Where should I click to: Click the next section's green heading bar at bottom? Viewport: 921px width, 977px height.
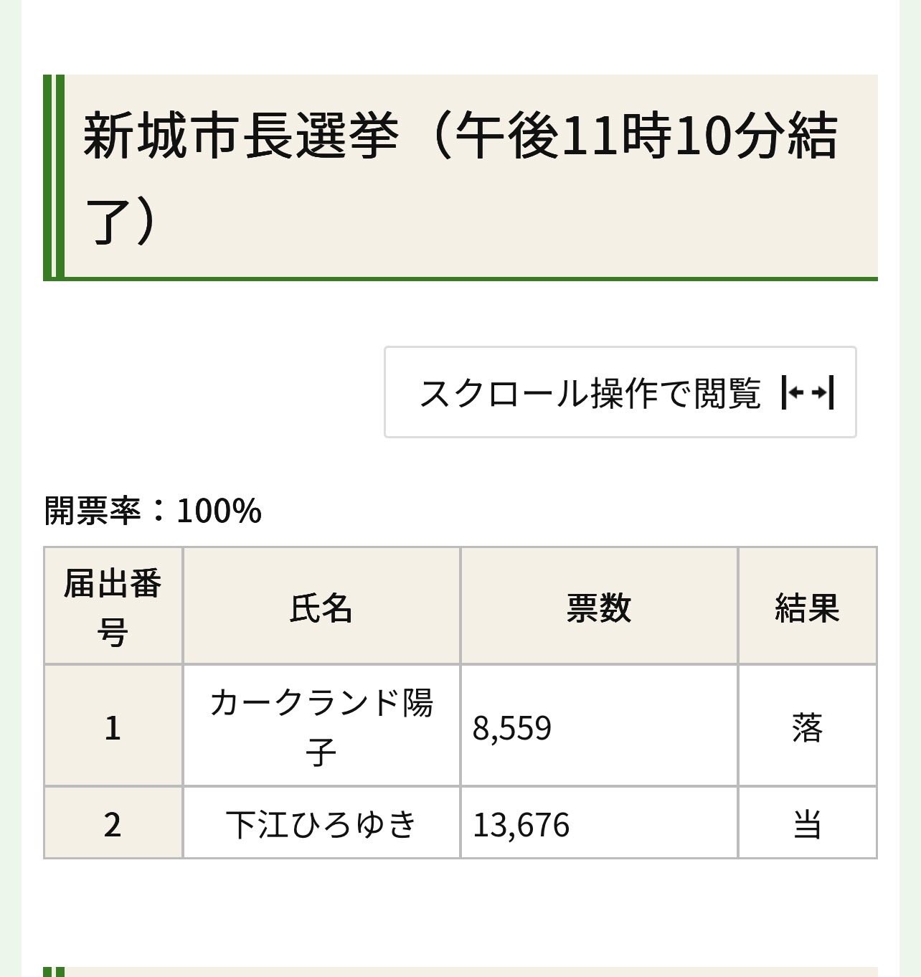coord(461,972)
